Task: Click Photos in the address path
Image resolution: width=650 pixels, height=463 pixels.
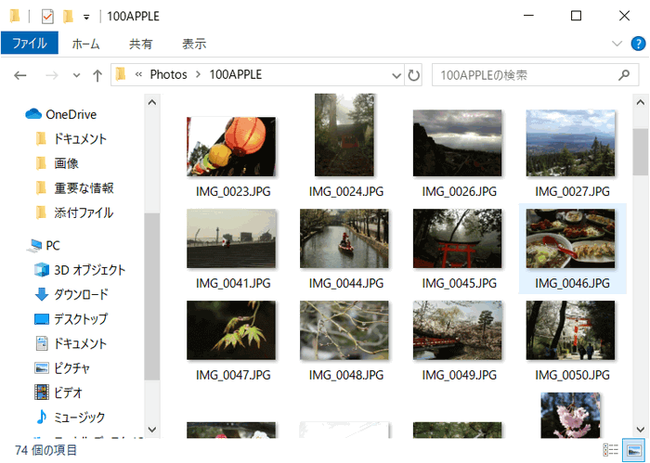Action: pos(168,74)
